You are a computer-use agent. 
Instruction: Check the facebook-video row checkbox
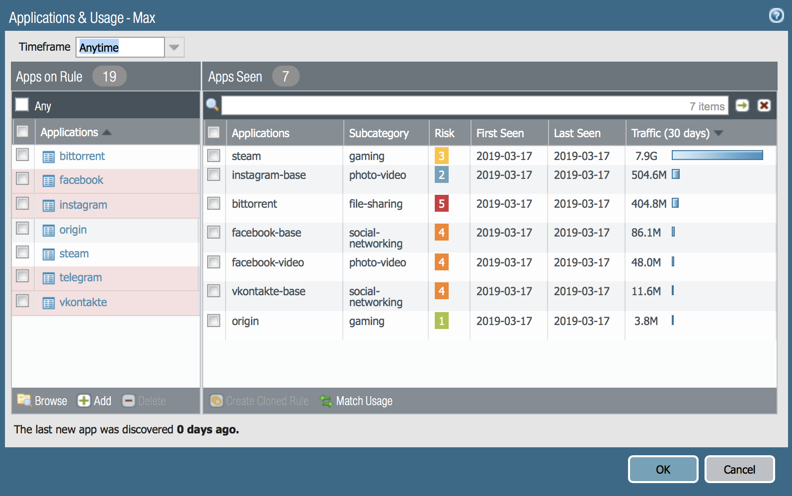(x=214, y=262)
